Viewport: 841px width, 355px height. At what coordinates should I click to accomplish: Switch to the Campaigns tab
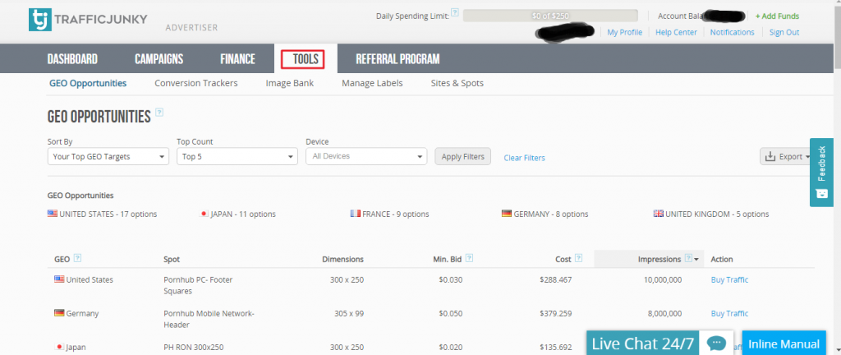pos(159,59)
